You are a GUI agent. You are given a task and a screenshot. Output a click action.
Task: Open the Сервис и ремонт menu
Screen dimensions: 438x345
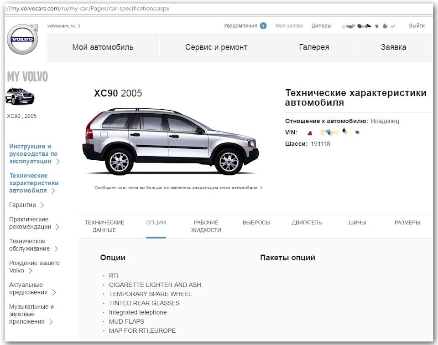[x=216, y=47]
